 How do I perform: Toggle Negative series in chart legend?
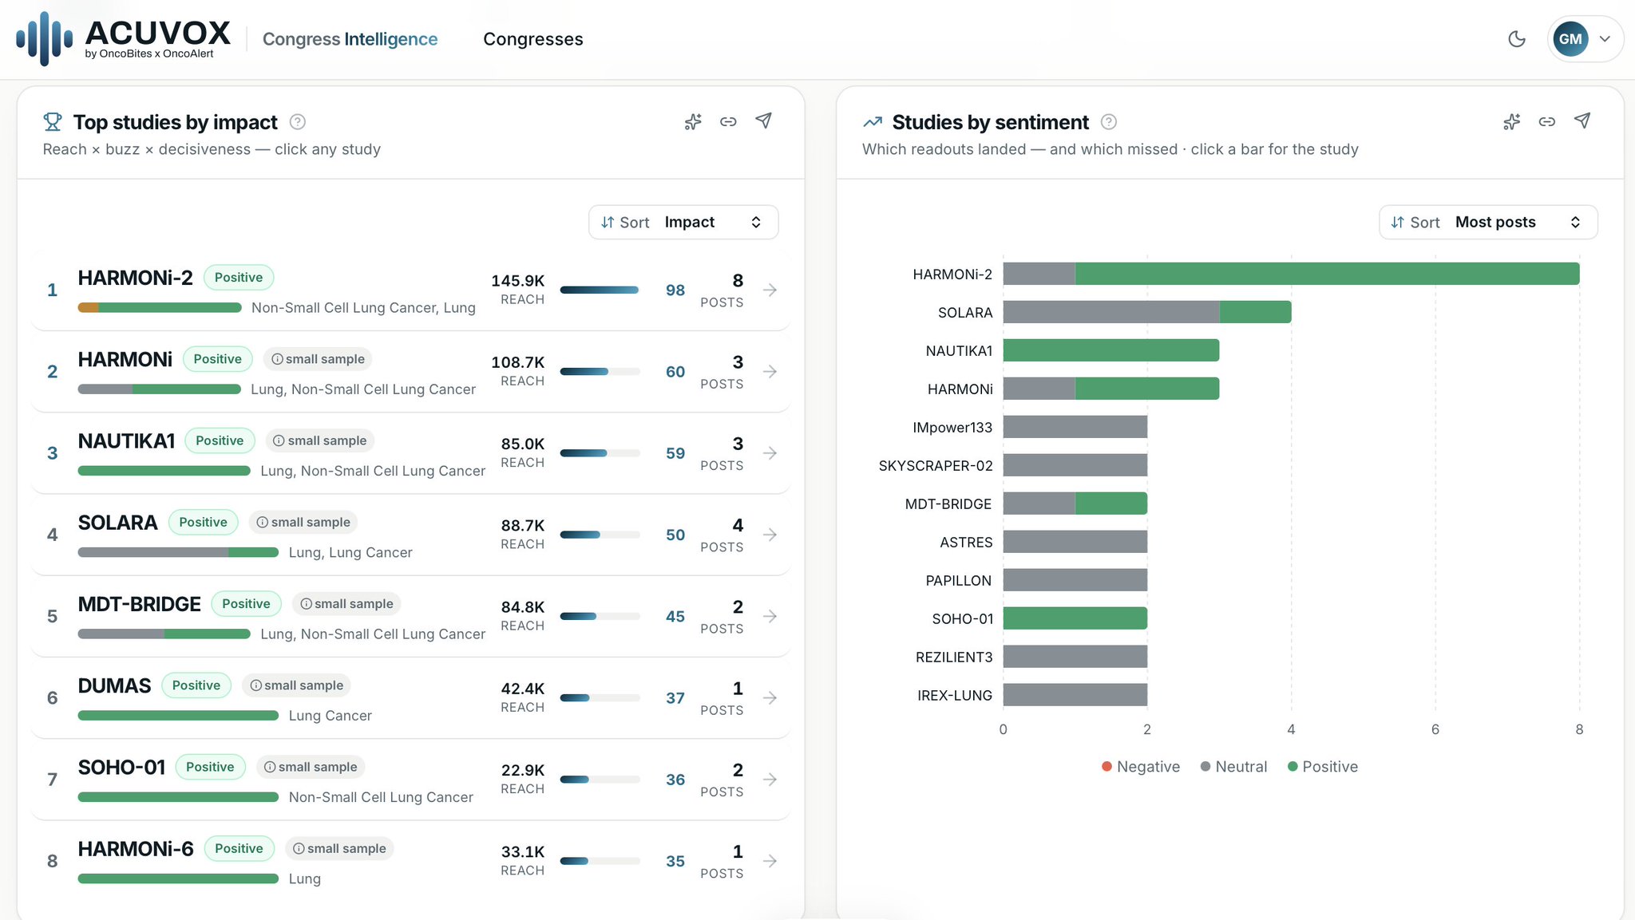pyautogui.click(x=1141, y=767)
